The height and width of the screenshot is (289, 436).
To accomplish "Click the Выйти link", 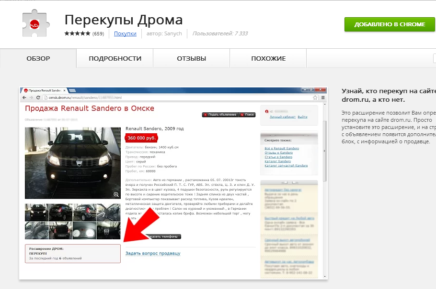I will coord(302,117).
